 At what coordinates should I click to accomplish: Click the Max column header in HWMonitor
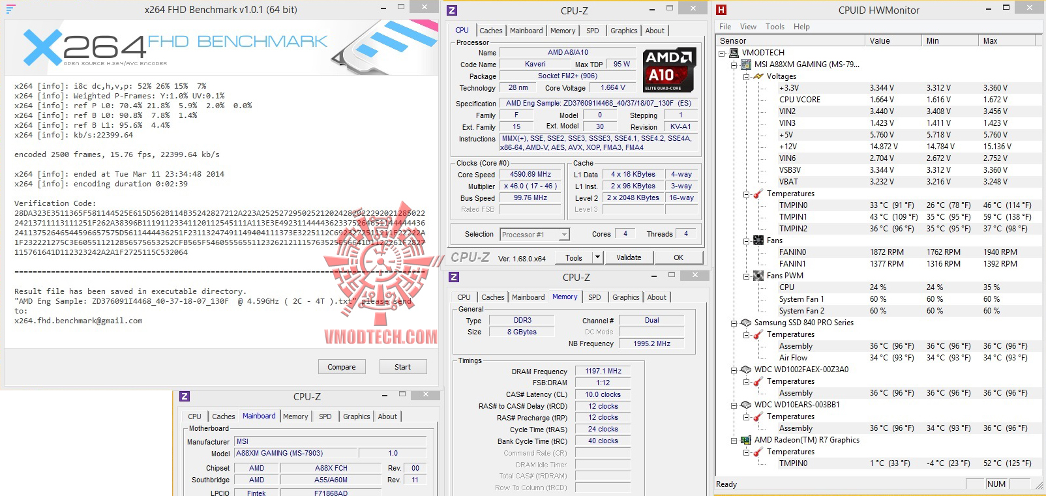click(x=1008, y=40)
